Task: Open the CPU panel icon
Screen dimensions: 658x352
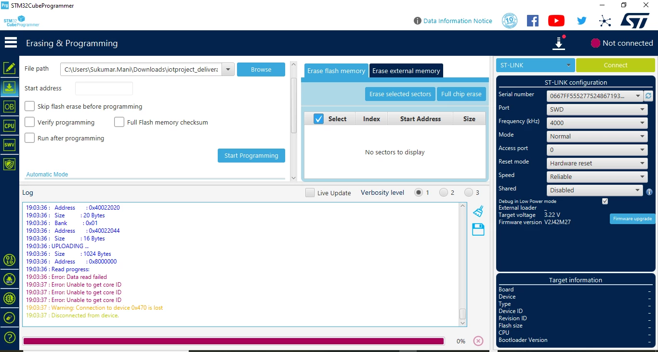Action: tap(9, 126)
